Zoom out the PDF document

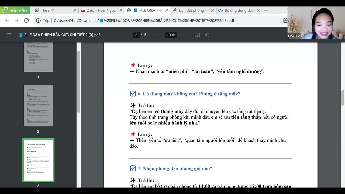click(x=159, y=35)
